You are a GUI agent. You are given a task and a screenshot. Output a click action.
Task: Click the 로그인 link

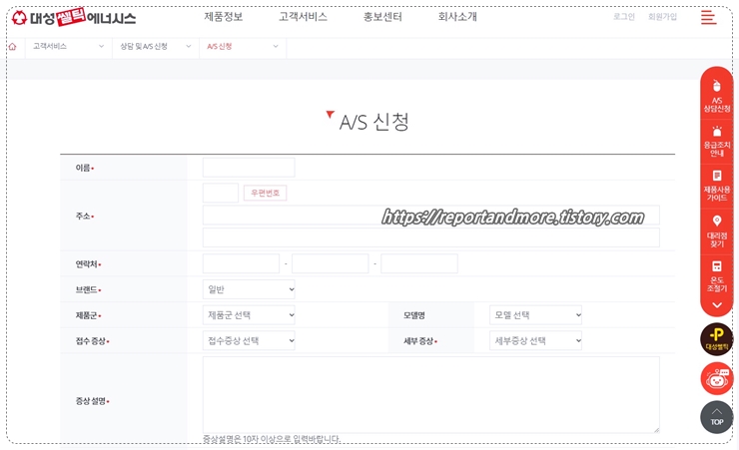coord(624,17)
